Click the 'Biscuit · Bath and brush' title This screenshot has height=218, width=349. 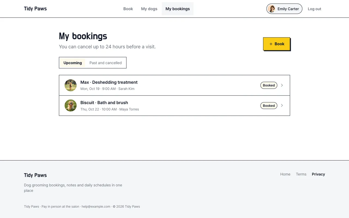104,103
